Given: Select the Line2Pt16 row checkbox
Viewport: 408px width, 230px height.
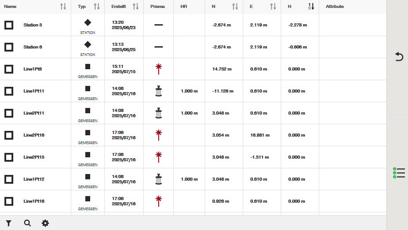Looking at the screenshot, I should [x=9, y=135].
